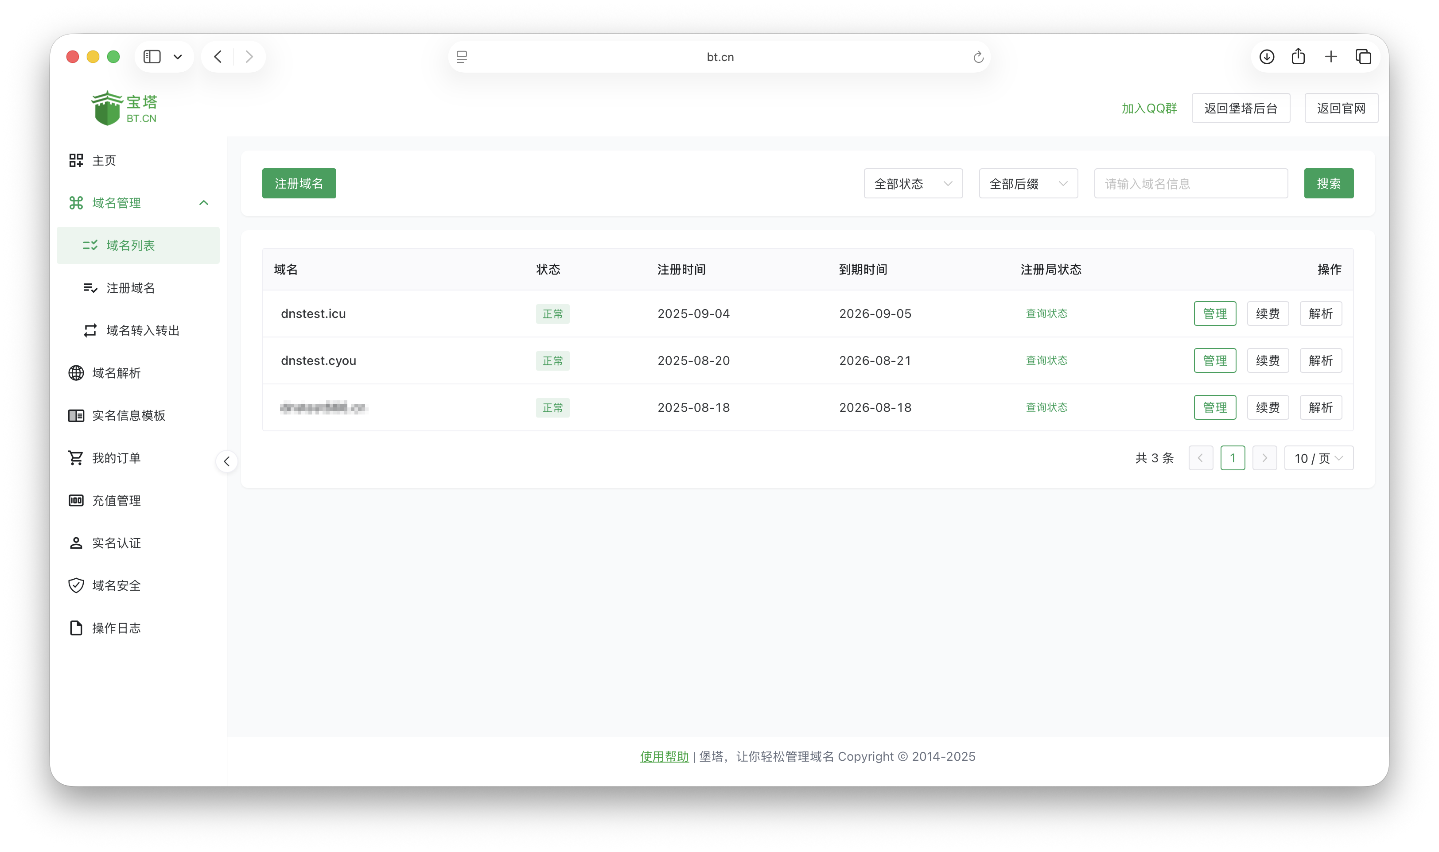Change the 10 / 页 page size selector

point(1318,458)
